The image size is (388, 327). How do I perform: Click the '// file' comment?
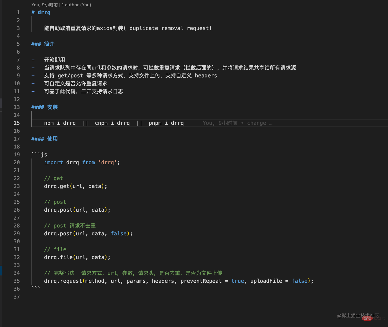coord(55,249)
